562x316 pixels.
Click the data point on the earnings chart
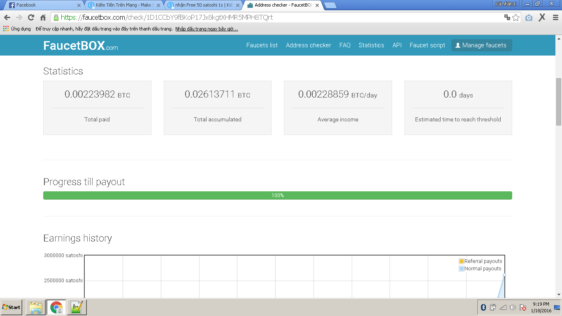(x=504, y=275)
